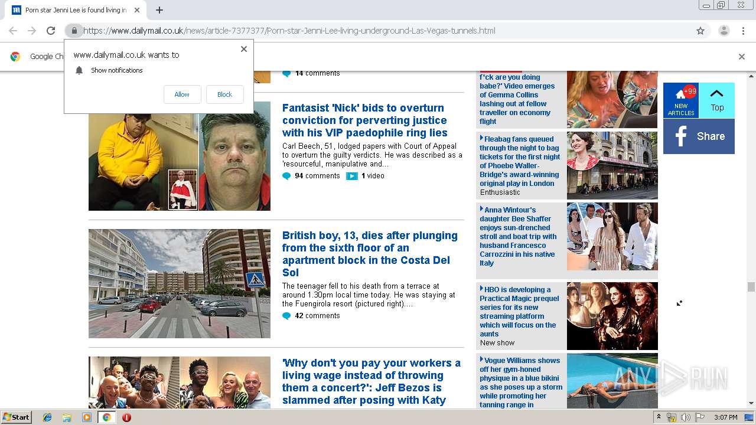Select the Daily Mail article tab
The height and width of the screenshot is (425, 756).
click(76, 10)
